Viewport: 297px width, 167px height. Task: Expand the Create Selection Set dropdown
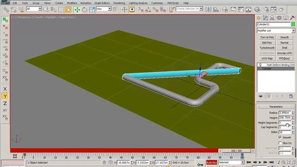201,9
